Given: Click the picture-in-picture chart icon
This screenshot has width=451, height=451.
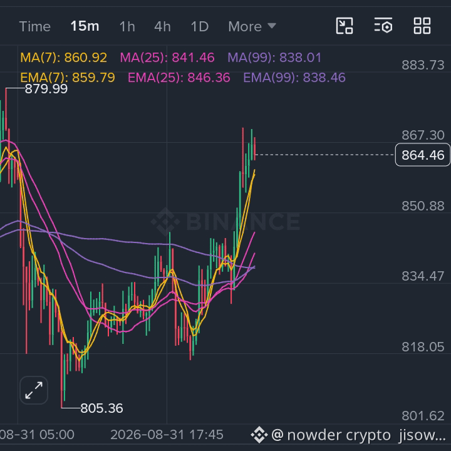Looking at the screenshot, I should click(345, 26).
